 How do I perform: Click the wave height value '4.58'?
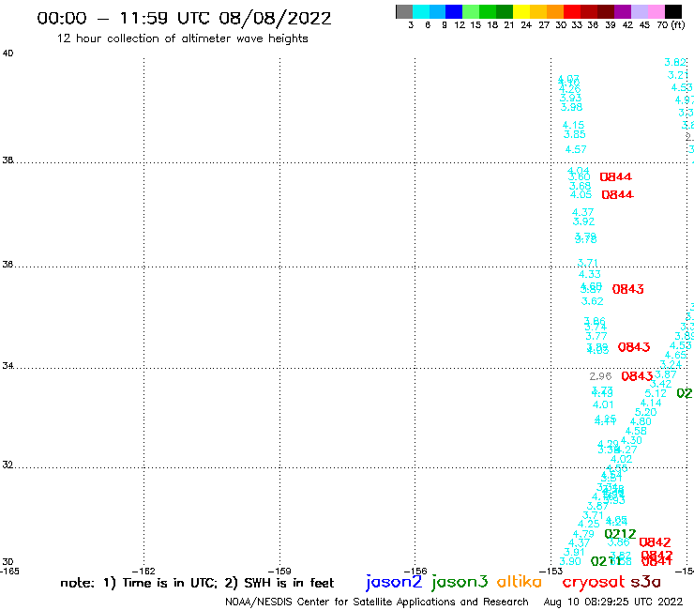coord(636,431)
